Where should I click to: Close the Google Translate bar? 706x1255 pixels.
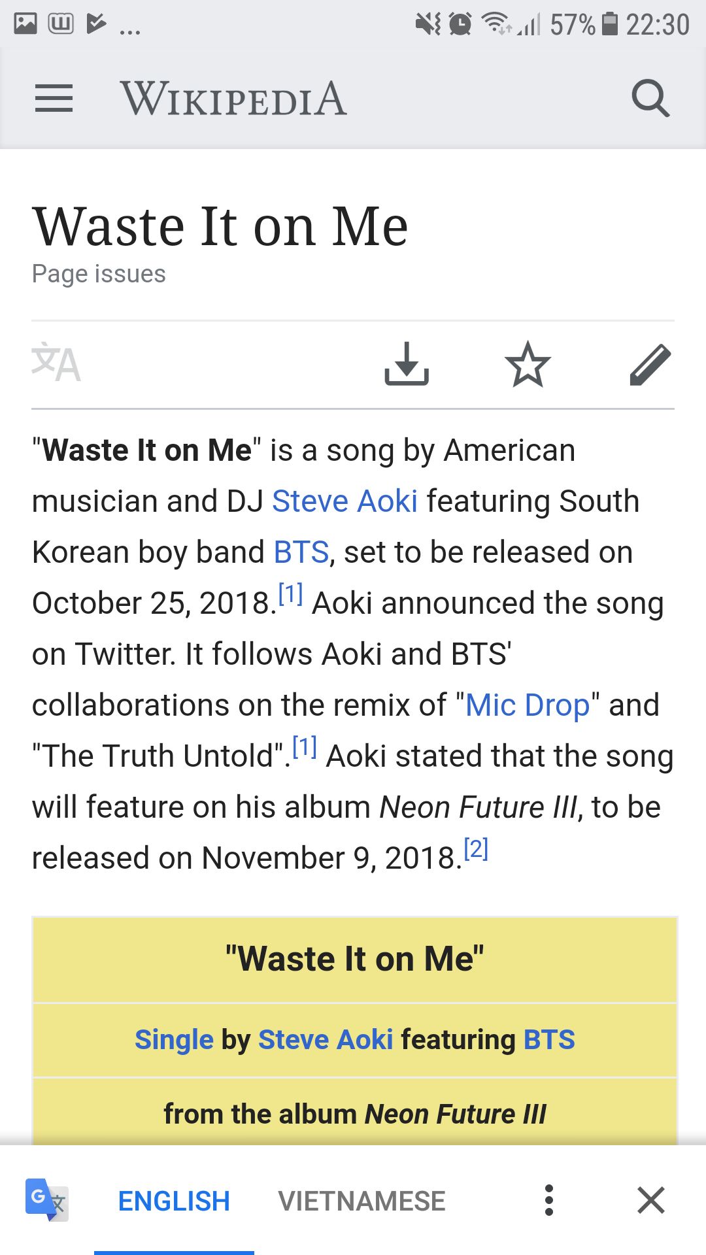[x=651, y=1200]
